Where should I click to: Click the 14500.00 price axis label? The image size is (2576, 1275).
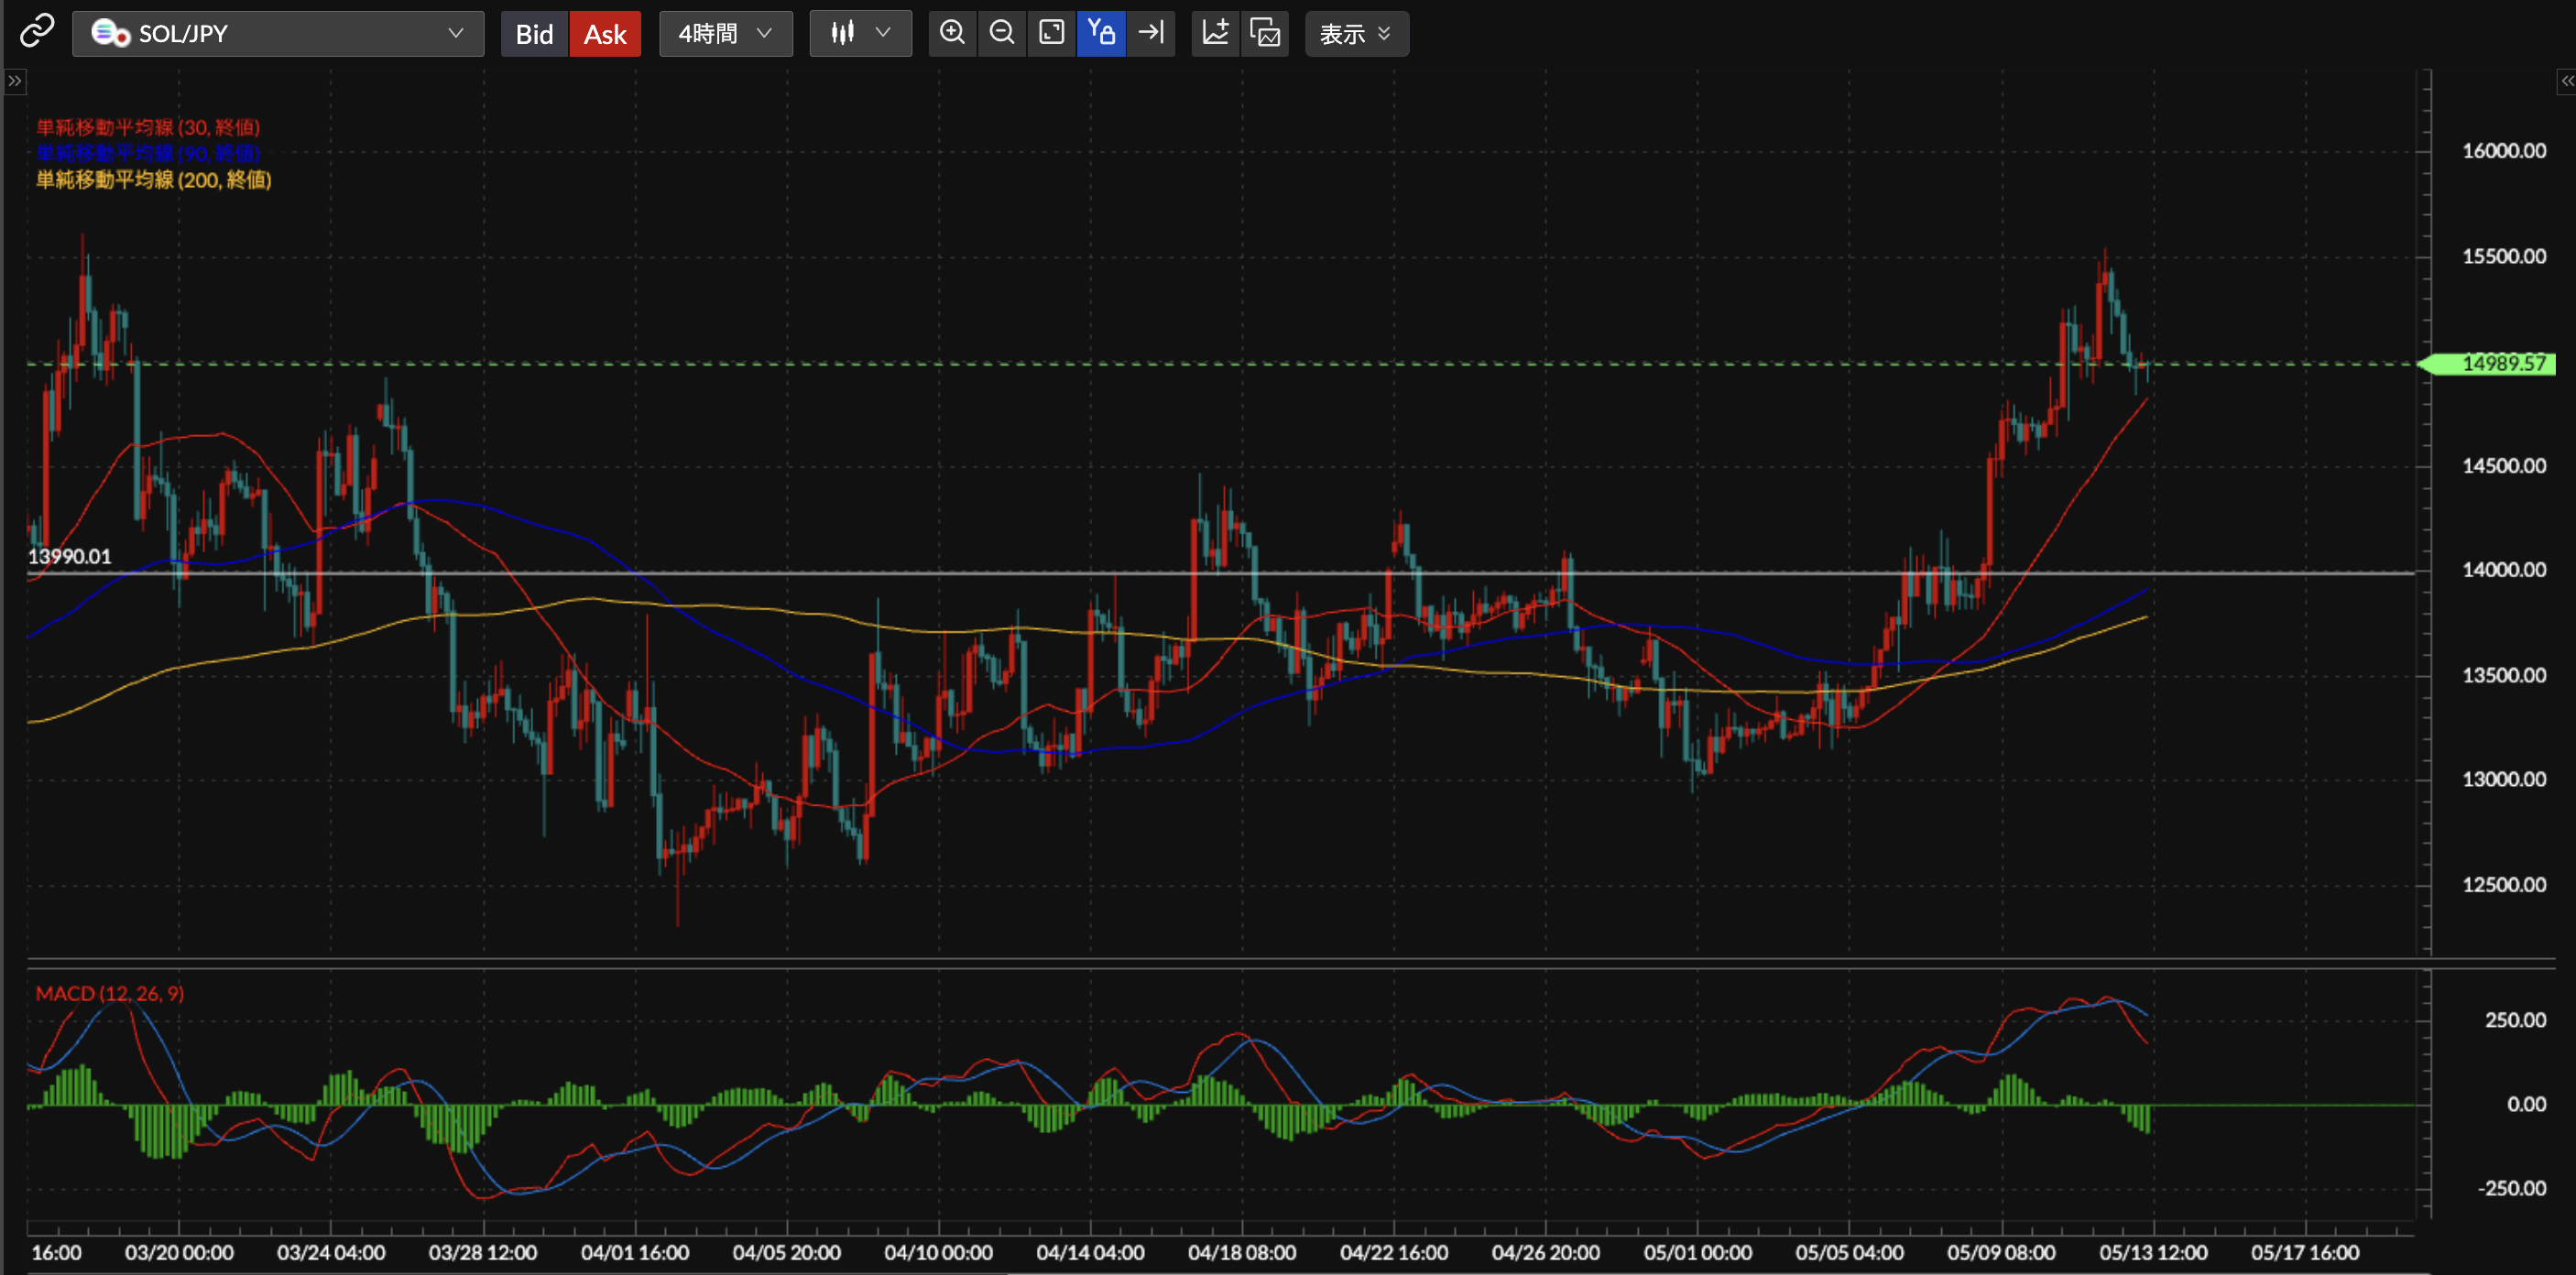pyautogui.click(x=2504, y=465)
